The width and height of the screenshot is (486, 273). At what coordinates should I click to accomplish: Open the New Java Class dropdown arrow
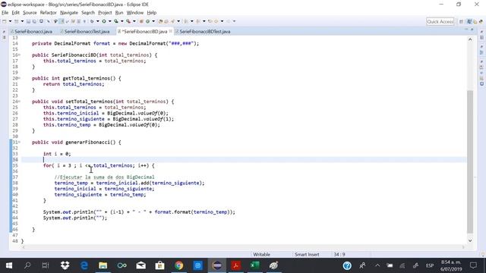[x=153, y=21]
